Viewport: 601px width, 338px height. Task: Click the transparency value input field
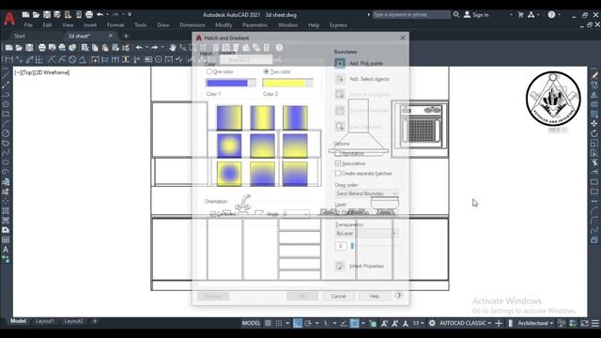[341, 246]
